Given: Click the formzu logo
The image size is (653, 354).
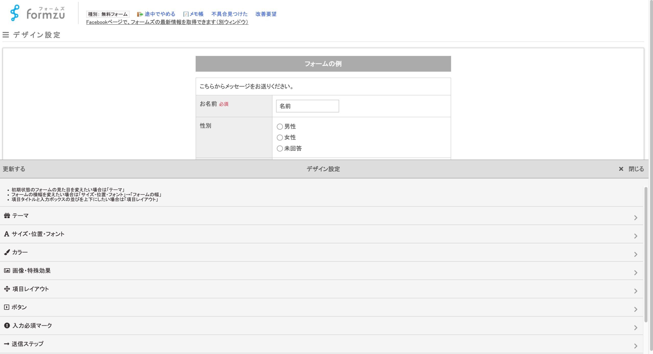Looking at the screenshot, I should (37, 14).
